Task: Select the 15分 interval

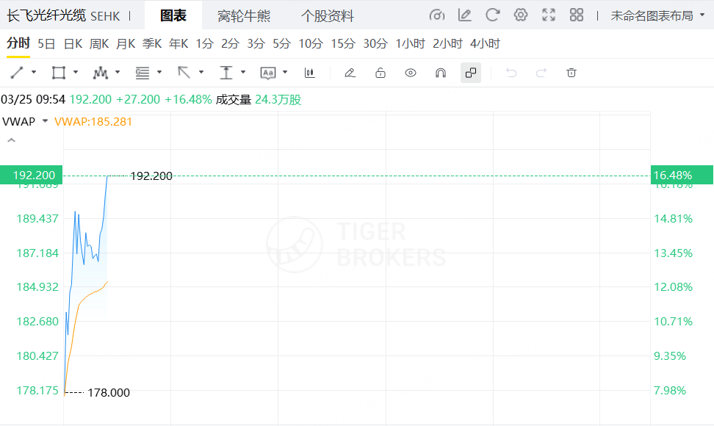Action: (342, 43)
